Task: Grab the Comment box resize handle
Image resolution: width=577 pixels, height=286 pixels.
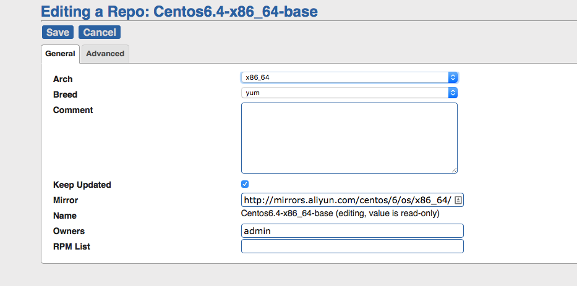Action: point(454,170)
